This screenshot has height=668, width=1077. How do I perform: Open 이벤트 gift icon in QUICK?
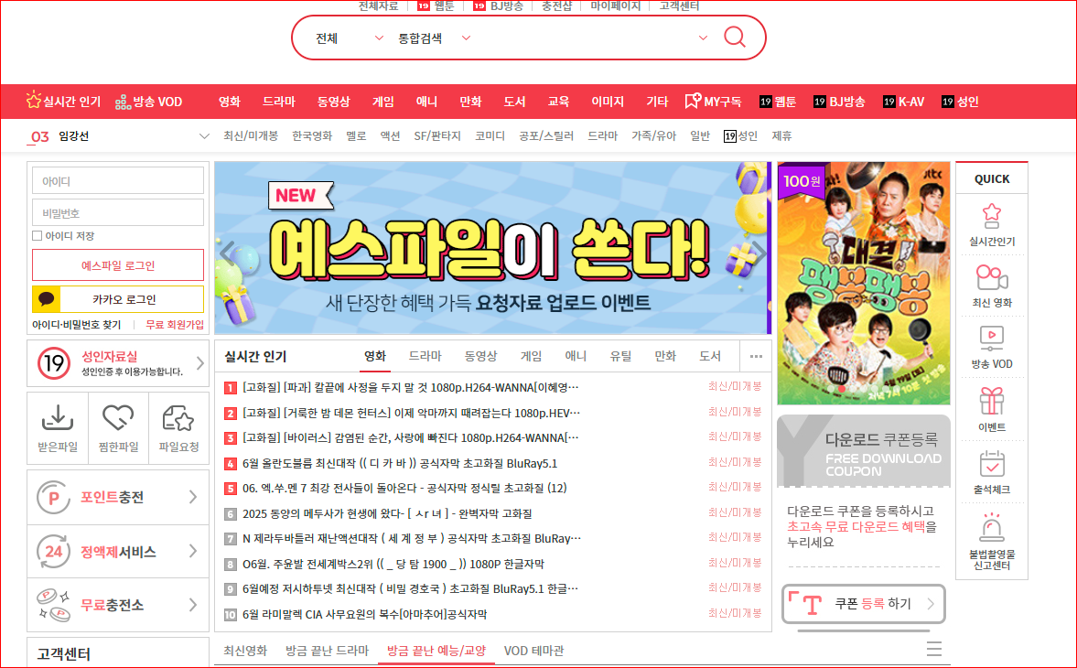coord(991,410)
